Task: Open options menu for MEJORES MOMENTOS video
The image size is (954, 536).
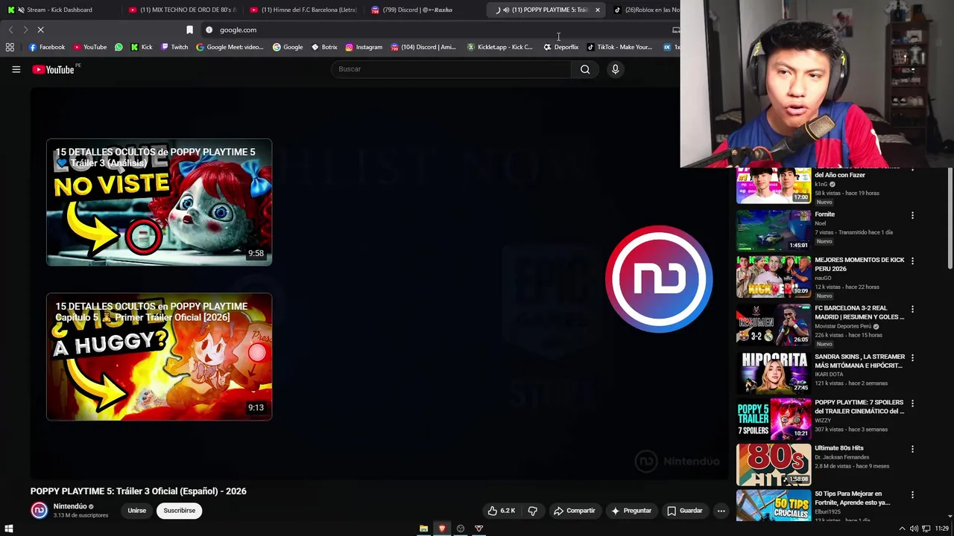Action: click(x=912, y=261)
